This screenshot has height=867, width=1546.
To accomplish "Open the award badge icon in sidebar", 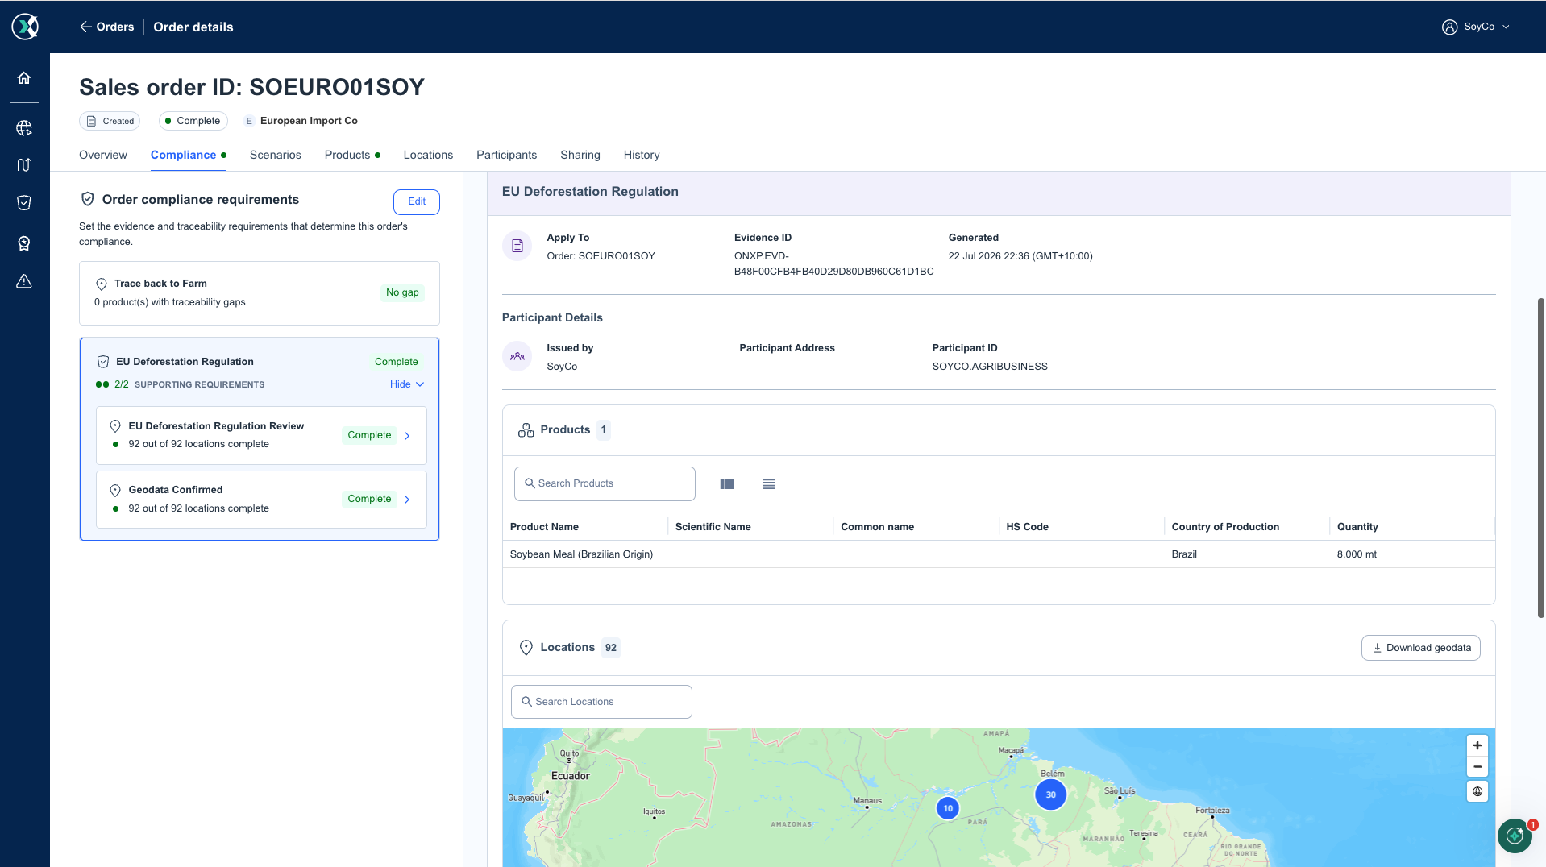I will pos(24,243).
